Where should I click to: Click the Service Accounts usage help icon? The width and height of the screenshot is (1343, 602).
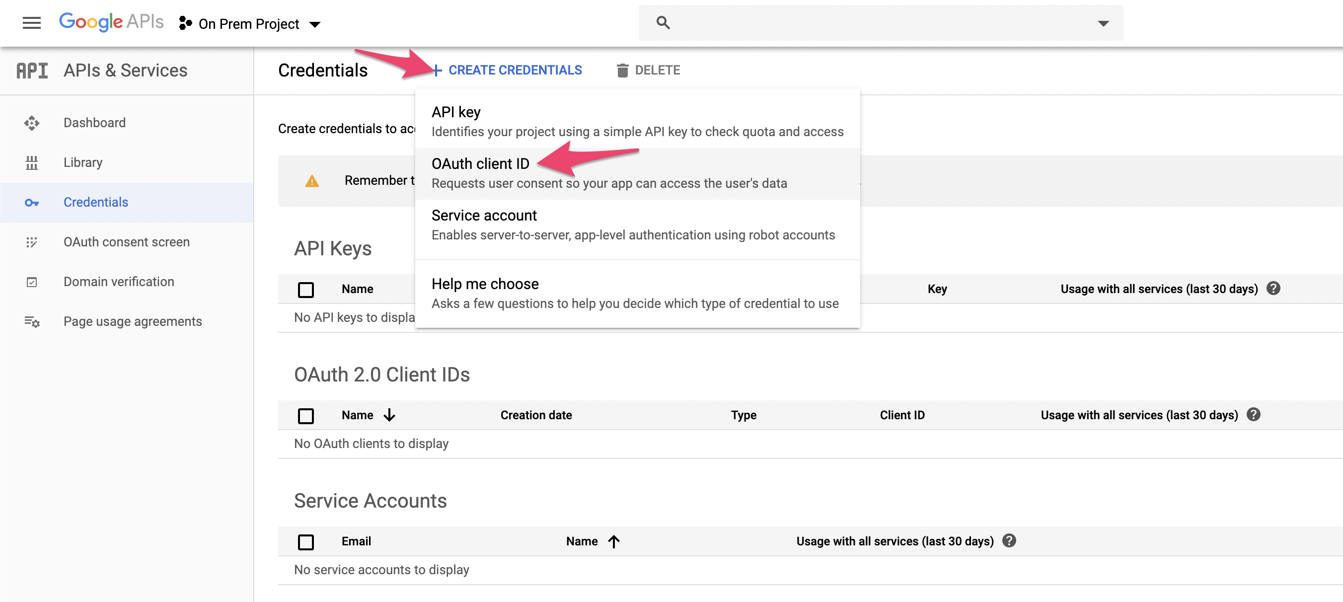coord(1009,541)
